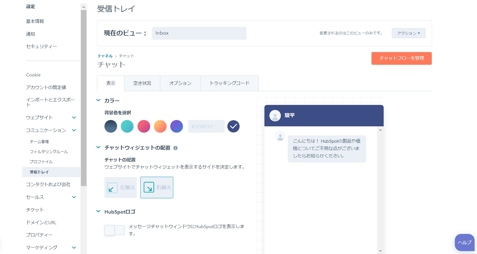Open the アクション dropdown

click(409, 33)
